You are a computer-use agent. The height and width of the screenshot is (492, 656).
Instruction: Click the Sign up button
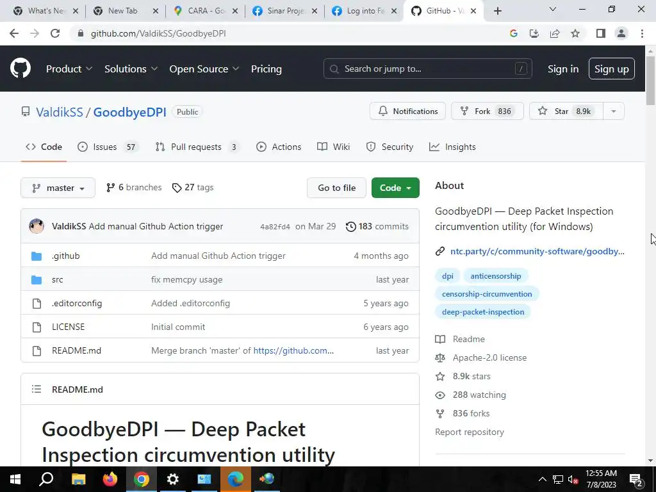click(x=612, y=69)
